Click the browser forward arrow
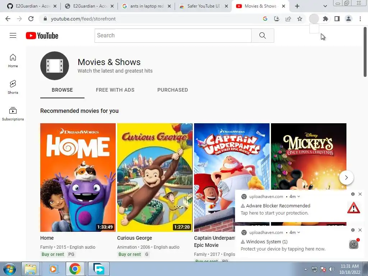This screenshot has width=368, height=276. pos(19,19)
